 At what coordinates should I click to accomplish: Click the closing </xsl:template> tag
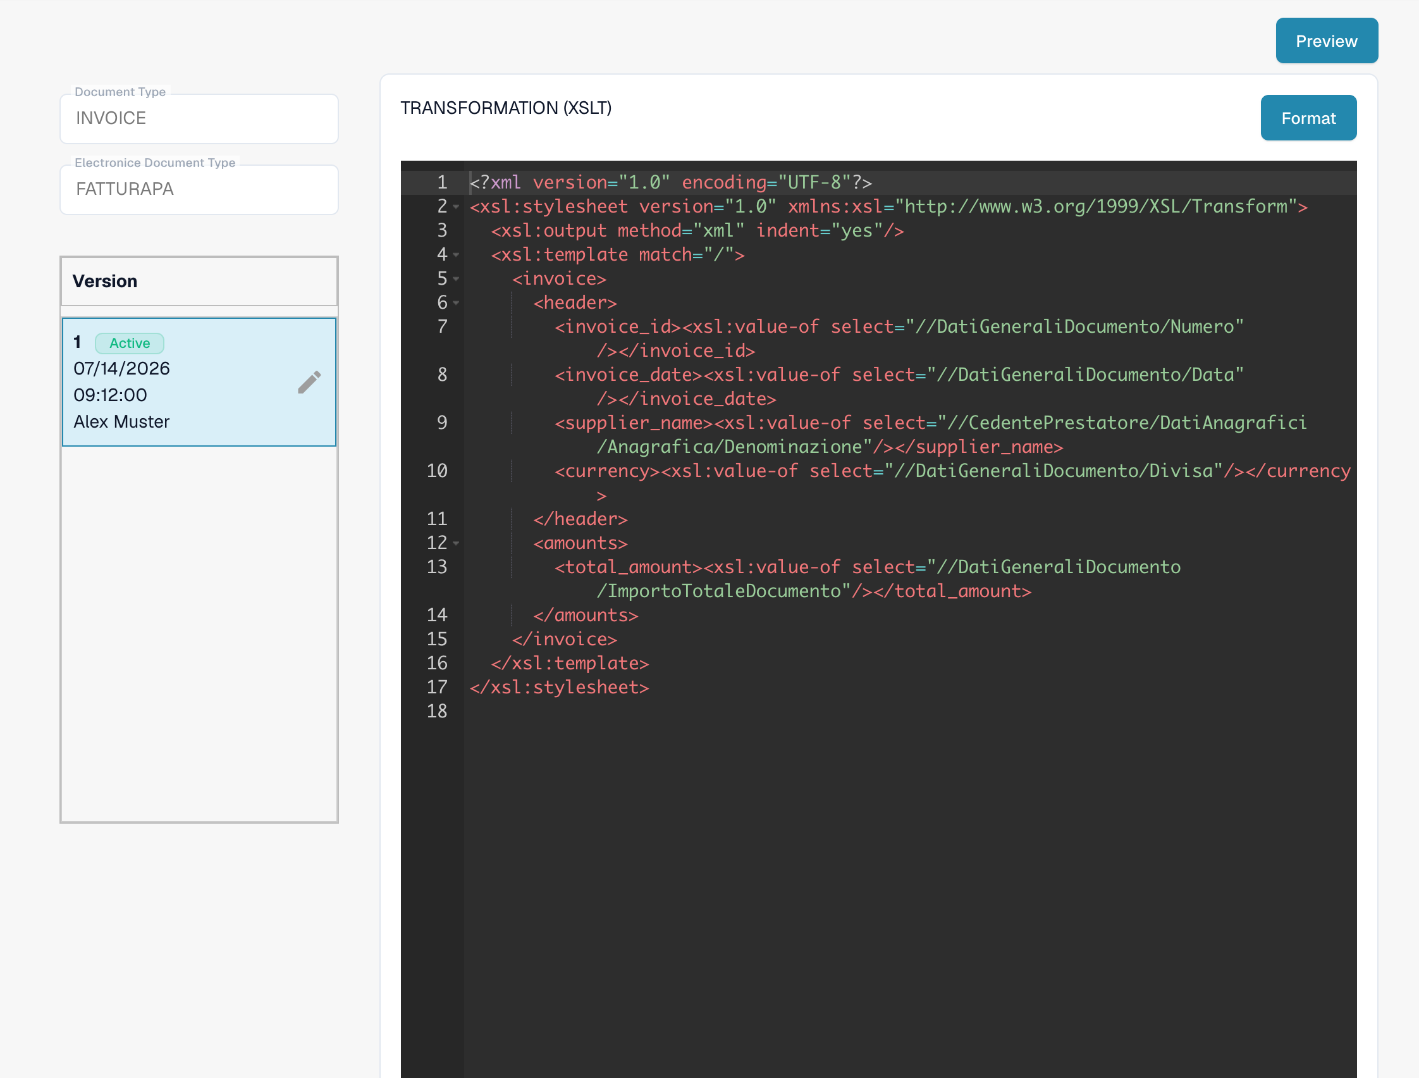click(x=570, y=664)
